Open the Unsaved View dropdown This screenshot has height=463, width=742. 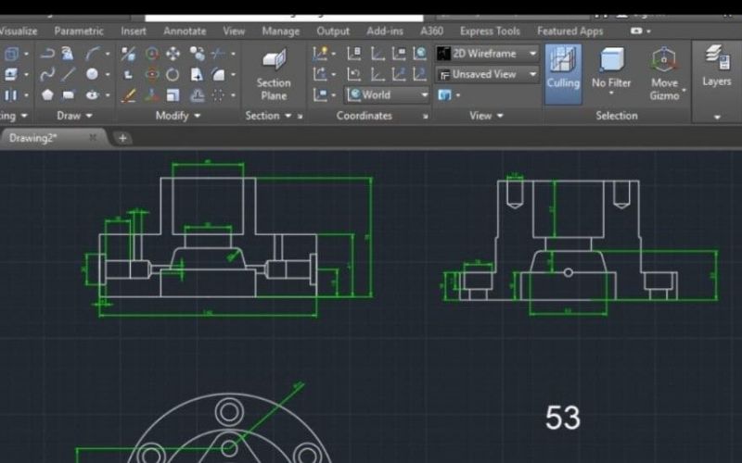pos(488,74)
